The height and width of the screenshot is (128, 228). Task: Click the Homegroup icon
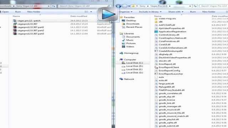click(121, 53)
